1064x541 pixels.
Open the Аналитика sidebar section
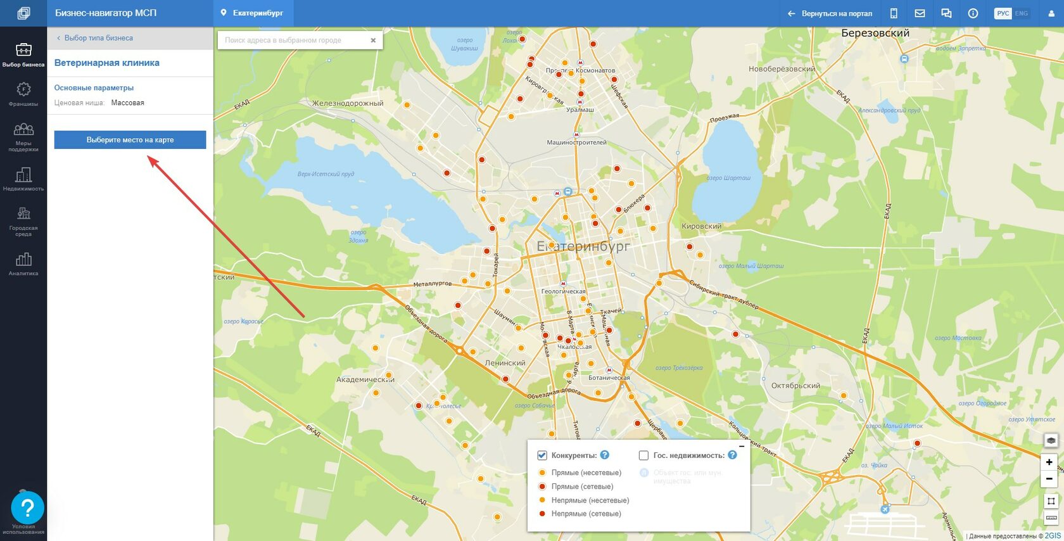[23, 264]
